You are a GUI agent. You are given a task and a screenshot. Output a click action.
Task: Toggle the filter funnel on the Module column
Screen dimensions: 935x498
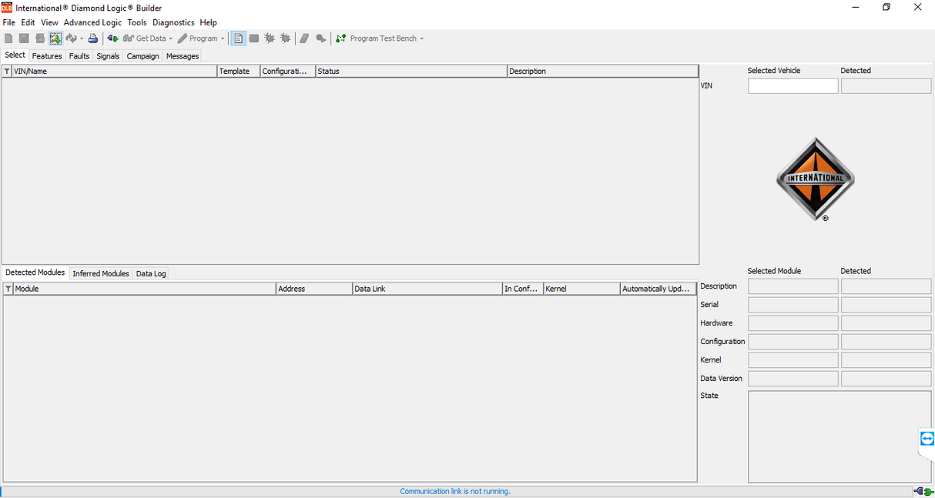coord(6,288)
